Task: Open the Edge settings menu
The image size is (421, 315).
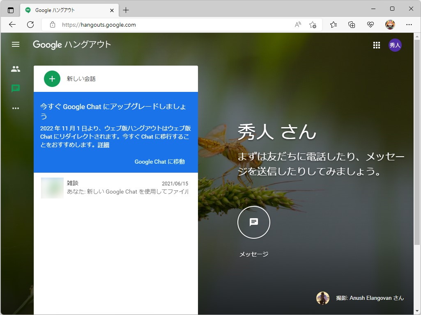Action: pyautogui.click(x=409, y=25)
